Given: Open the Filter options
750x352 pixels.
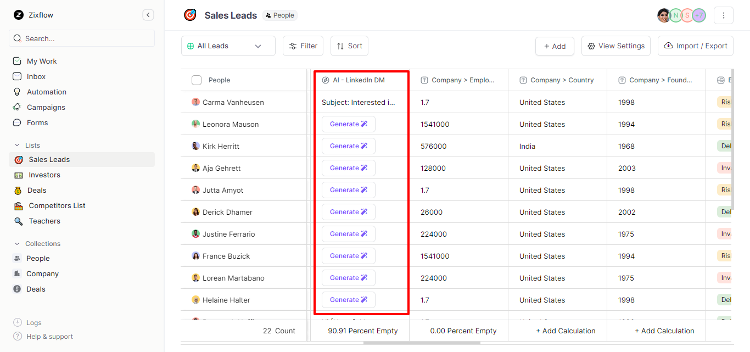Looking at the screenshot, I should 303,46.
